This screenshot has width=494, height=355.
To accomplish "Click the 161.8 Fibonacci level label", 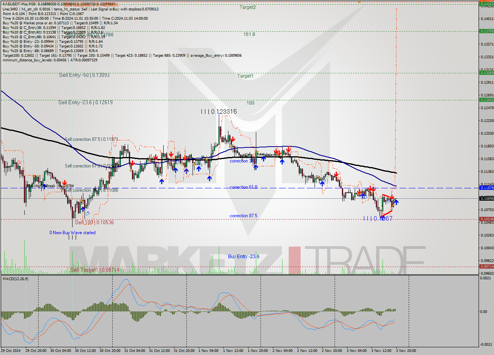I will (x=249, y=34).
